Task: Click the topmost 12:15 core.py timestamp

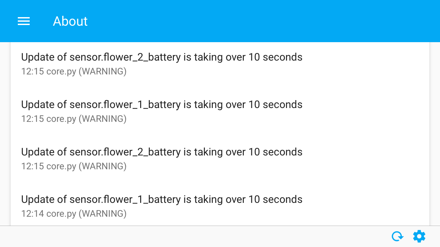Action: click(74, 71)
